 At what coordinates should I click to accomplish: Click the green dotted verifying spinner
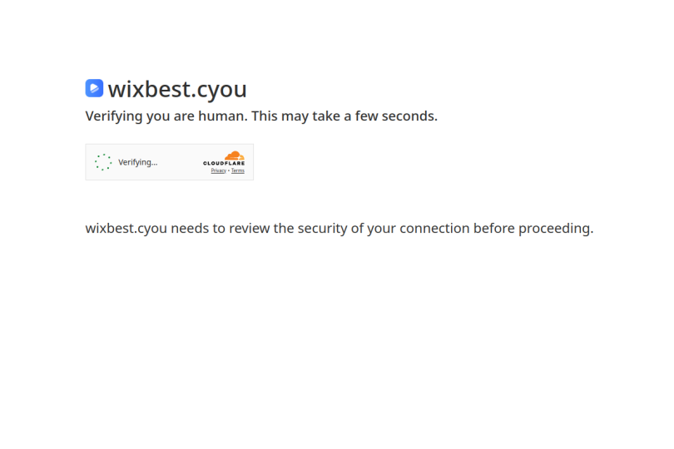(103, 162)
